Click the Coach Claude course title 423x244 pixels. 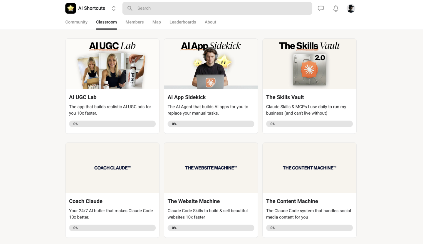click(86, 201)
